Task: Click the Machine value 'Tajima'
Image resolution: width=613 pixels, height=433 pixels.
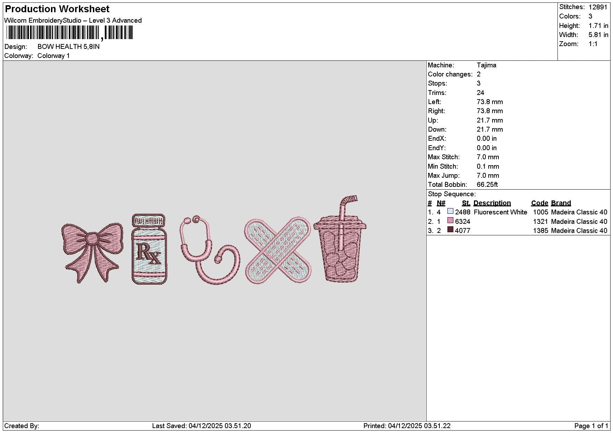Action: tap(486, 65)
